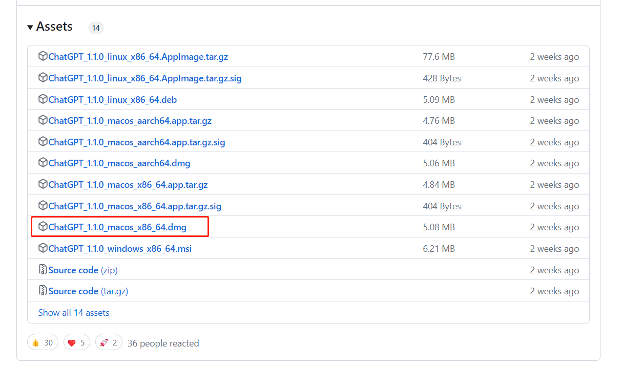Add heart reaction with 5 count

[x=77, y=343]
